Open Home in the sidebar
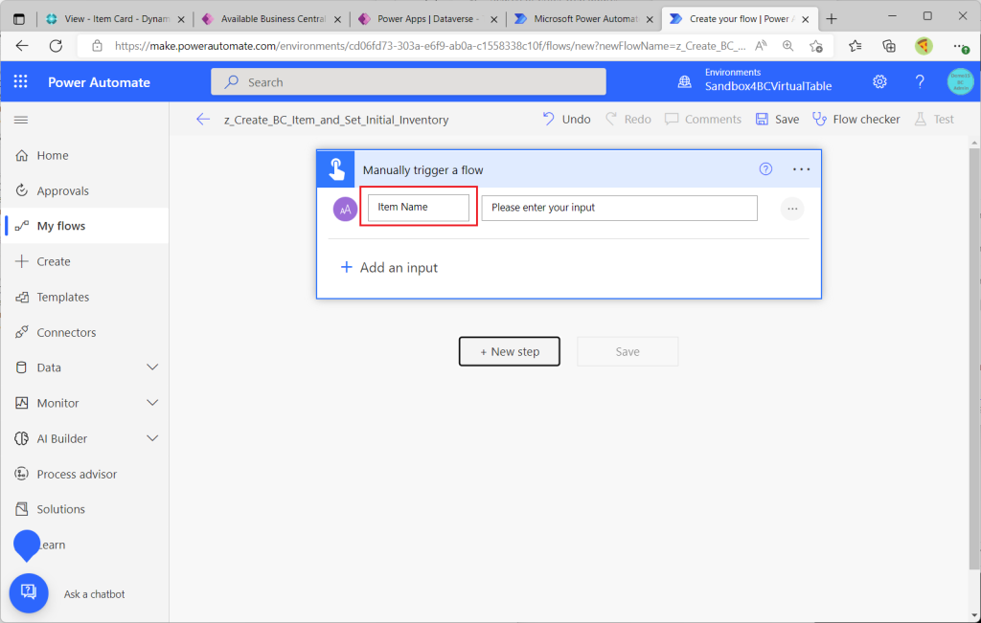Viewport: 981px width, 623px height. point(53,155)
